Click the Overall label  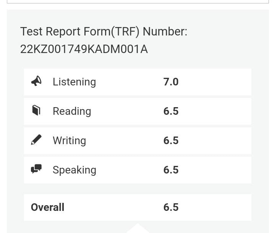point(47,207)
